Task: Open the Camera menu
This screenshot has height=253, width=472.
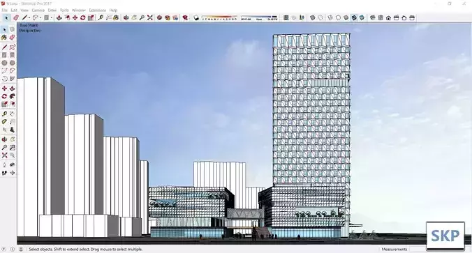Action: pos(38,10)
